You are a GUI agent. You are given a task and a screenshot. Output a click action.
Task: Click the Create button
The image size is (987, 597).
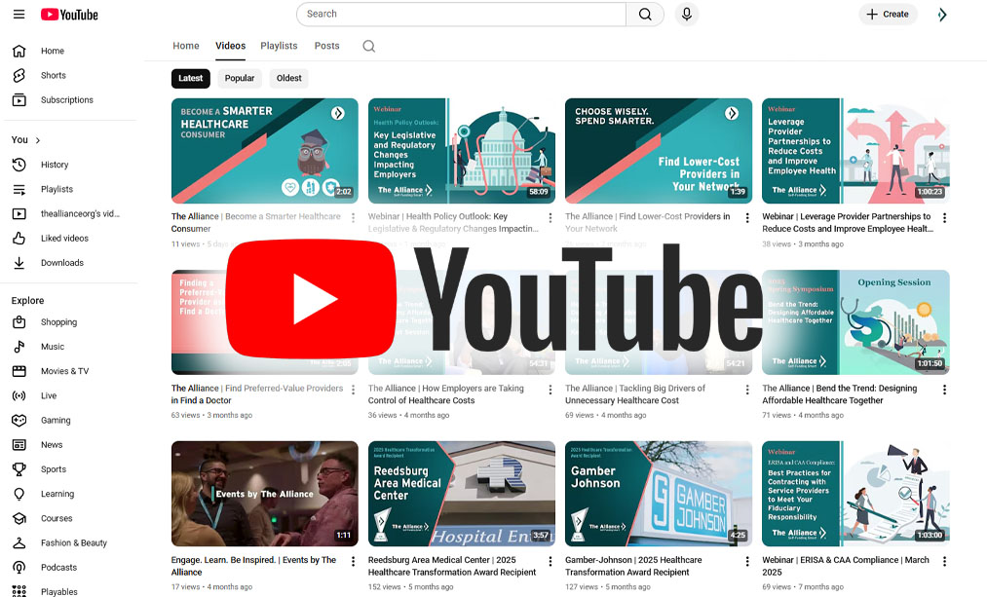click(888, 15)
